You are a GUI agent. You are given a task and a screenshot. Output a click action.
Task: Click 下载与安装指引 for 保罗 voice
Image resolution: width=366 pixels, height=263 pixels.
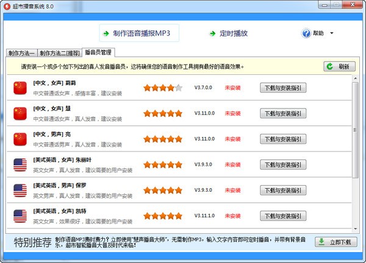pos(283,190)
